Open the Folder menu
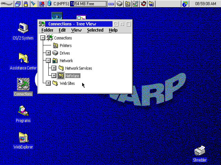Image resolution: width=221 pixels, height=165 pixels. coord(47,30)
